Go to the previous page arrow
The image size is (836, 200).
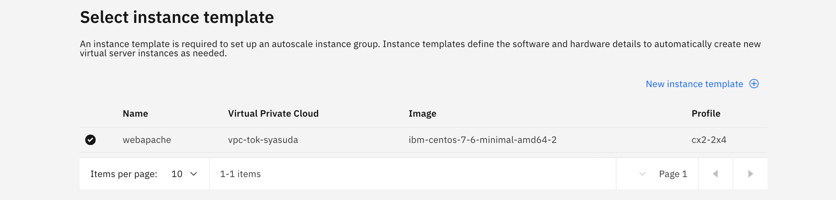(x=715, y=174)
